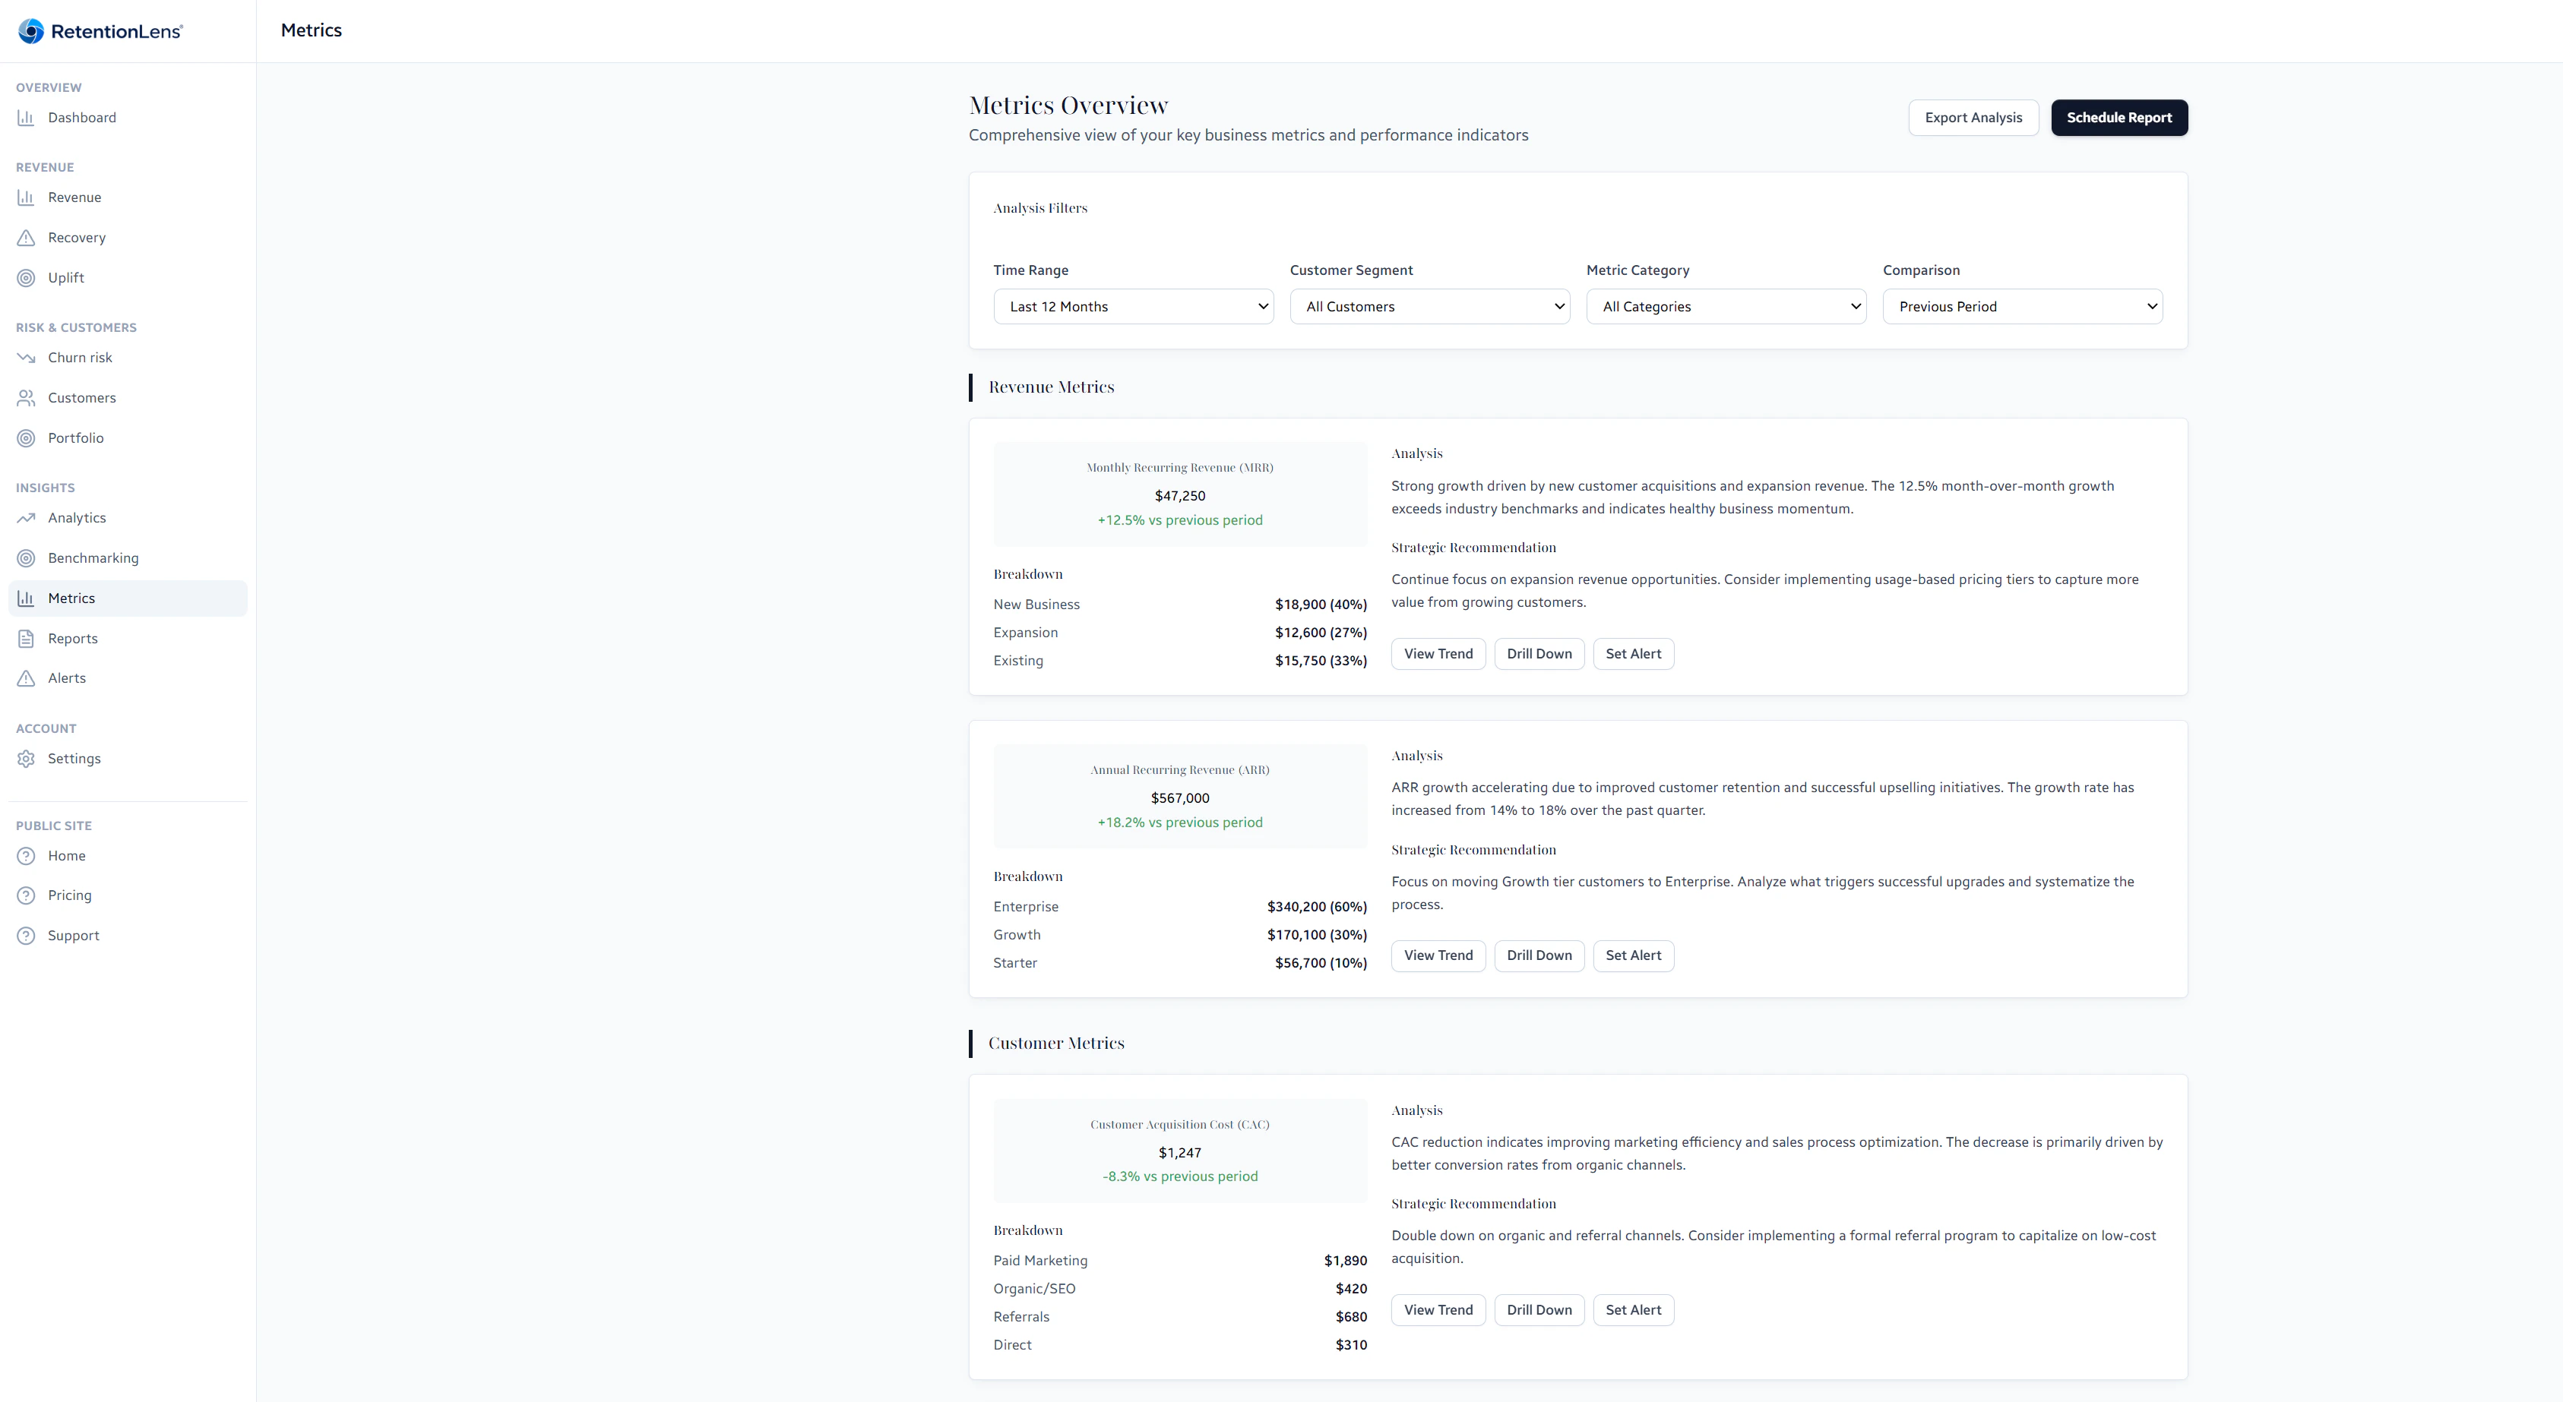Navigate to Churn risk
Viewport: 2563px width, 1402px height.
(x=128, y=358)
